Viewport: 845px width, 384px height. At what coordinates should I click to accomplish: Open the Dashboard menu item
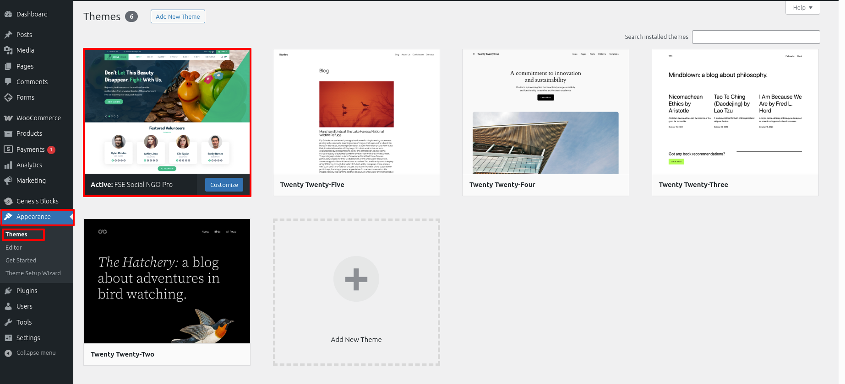37,14
